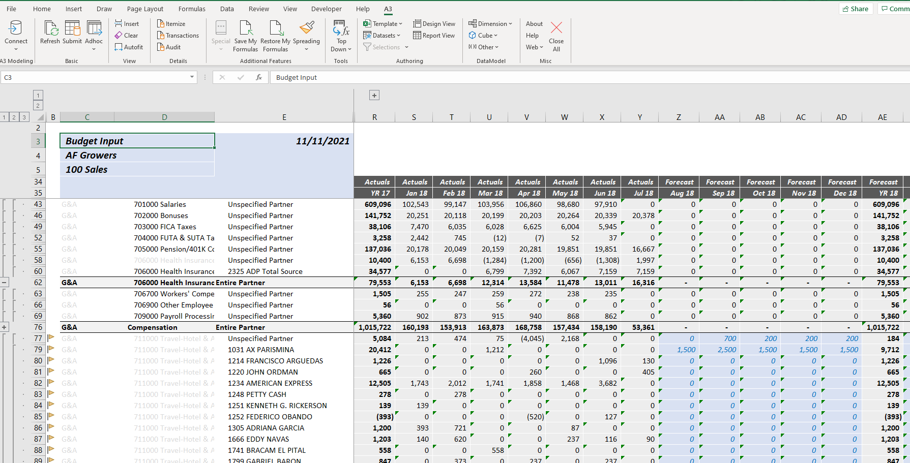Select the Spreading tool
Image resolution: width=910 pixels, height=463 pixels.
tap(306, 34)
